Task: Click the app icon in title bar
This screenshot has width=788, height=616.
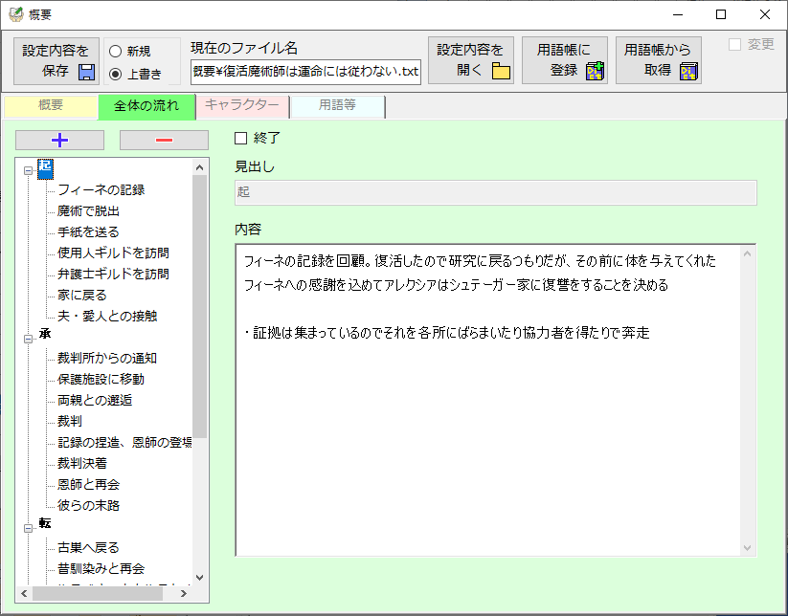Action: [16, 14]
